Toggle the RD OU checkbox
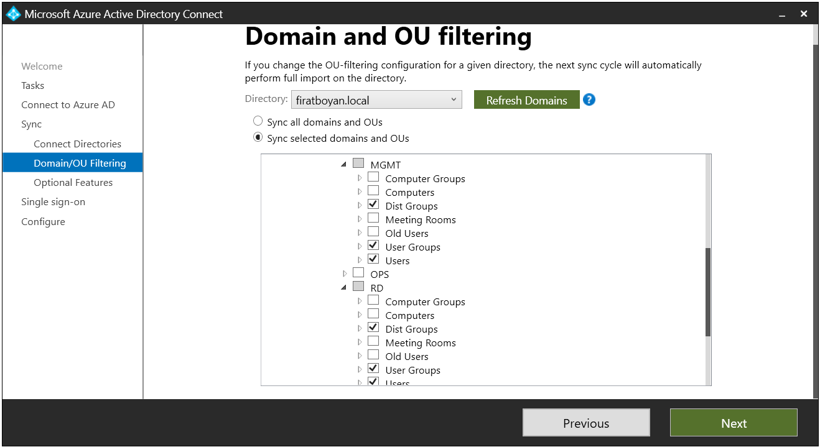Image resolution: width=820 pixels, height=447 pixels. (x=358, y=287)
